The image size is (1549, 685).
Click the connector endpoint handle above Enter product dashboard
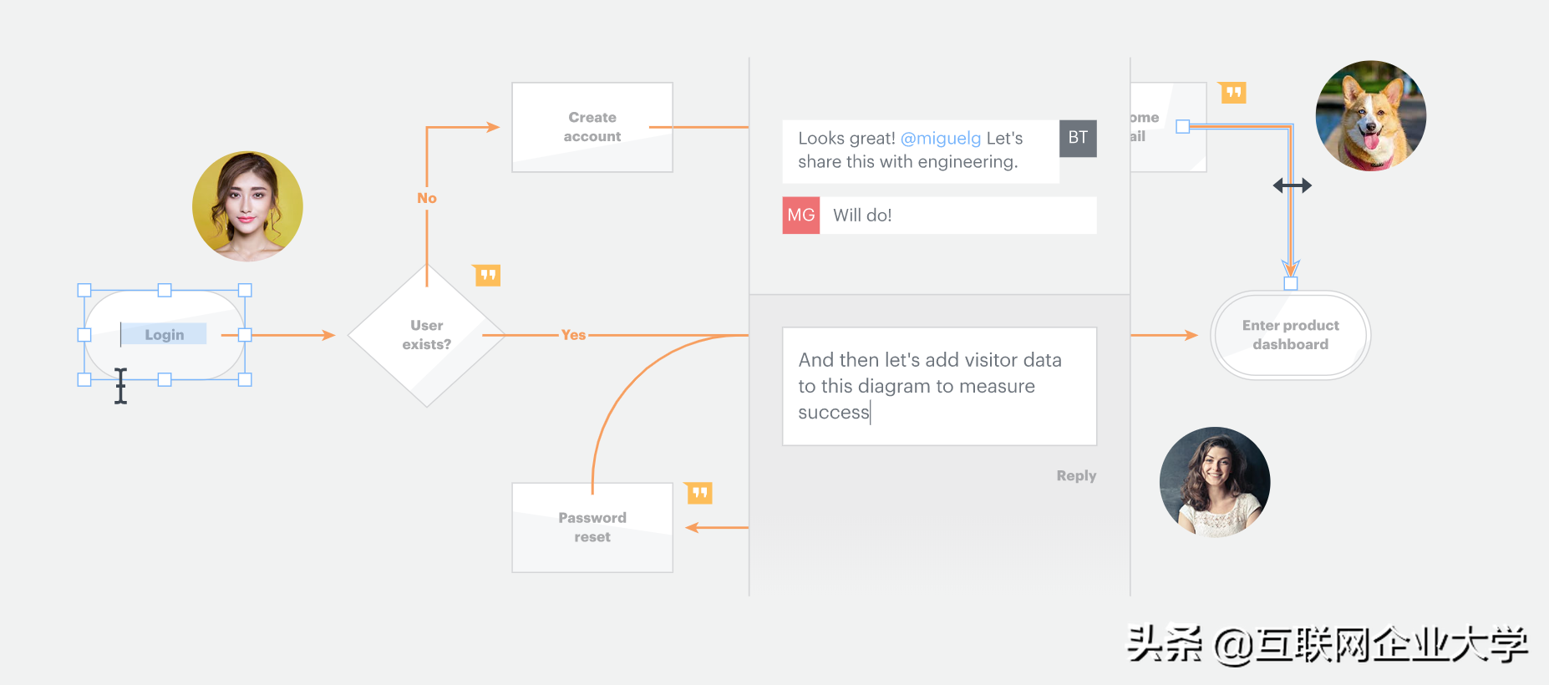coord(1291,284)
